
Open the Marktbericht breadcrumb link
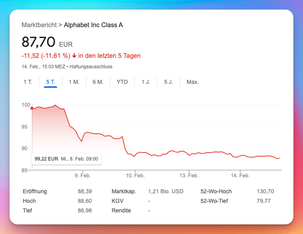[39, 25]
